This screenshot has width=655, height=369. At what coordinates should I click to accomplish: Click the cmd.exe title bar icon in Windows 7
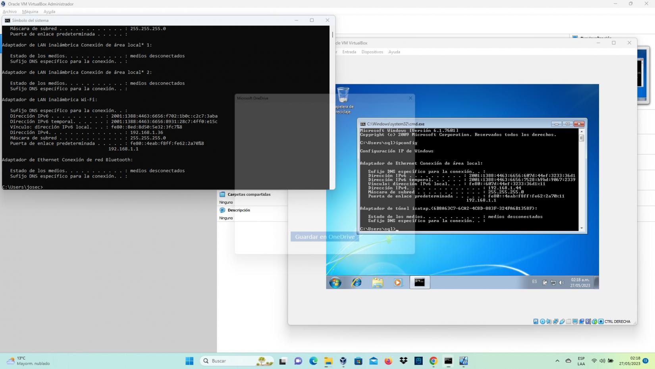click(x=363, y=124)
